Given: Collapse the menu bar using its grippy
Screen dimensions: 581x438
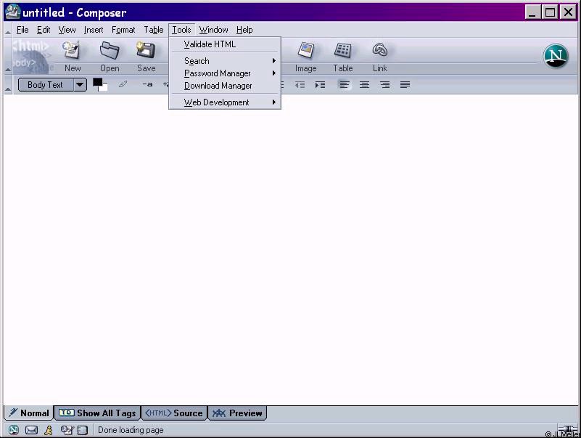Looking at the screenshot, I should tap(8, 30).
